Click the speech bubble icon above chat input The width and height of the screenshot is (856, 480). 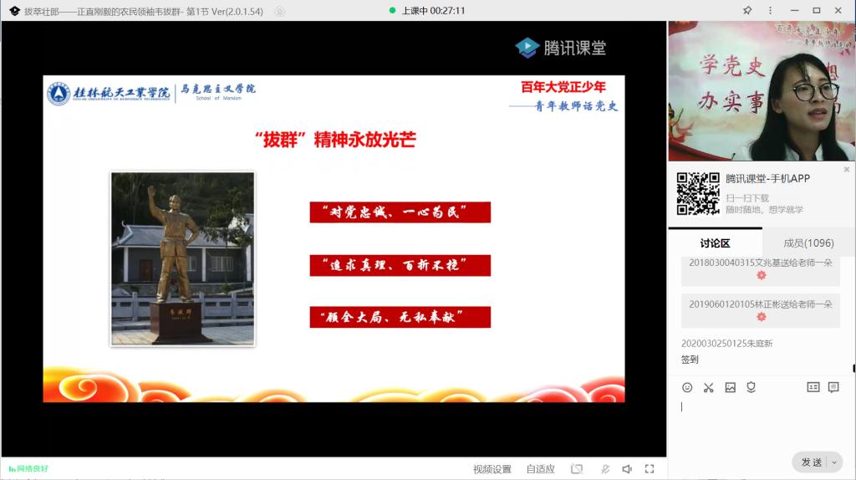(x=833, y=387)
